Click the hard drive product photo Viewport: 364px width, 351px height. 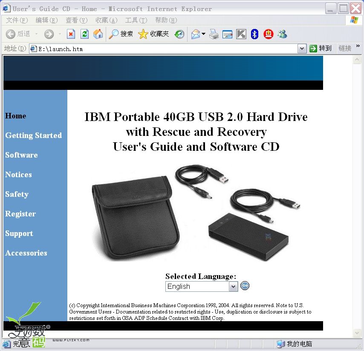(x=196, y=213)
